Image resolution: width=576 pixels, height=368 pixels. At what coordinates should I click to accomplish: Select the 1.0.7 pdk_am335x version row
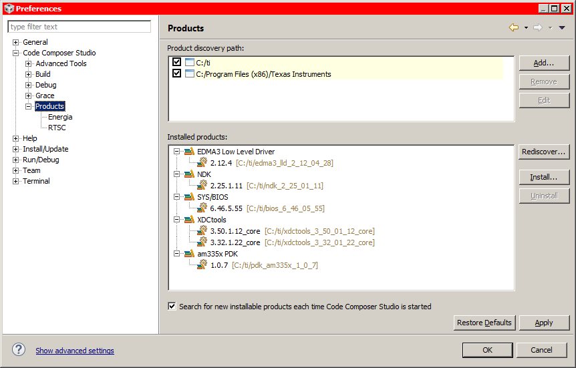(x=264, y=265)
